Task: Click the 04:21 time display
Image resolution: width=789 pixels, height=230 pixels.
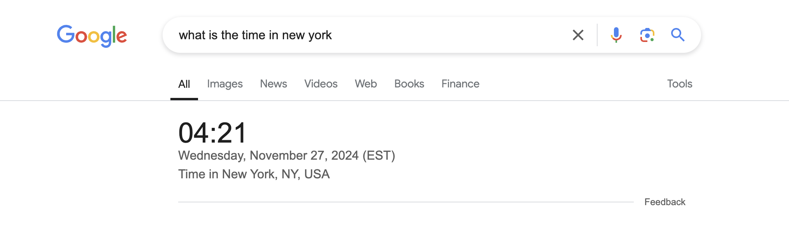Action: [212, 133]
